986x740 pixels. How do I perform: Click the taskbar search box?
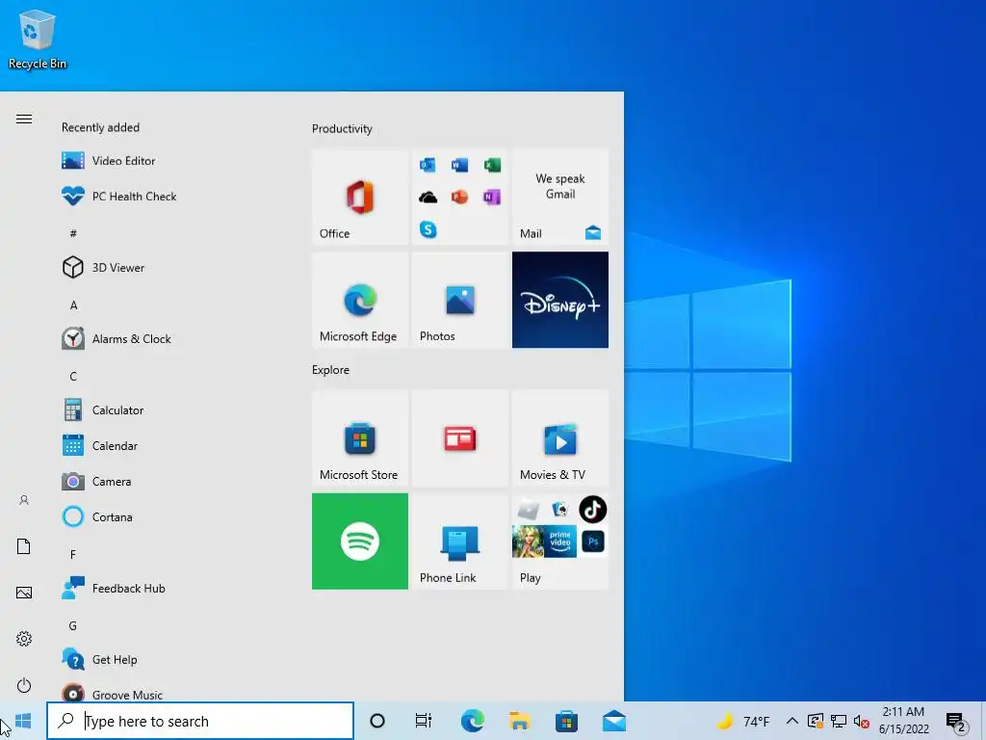click(x=200, y=721)
